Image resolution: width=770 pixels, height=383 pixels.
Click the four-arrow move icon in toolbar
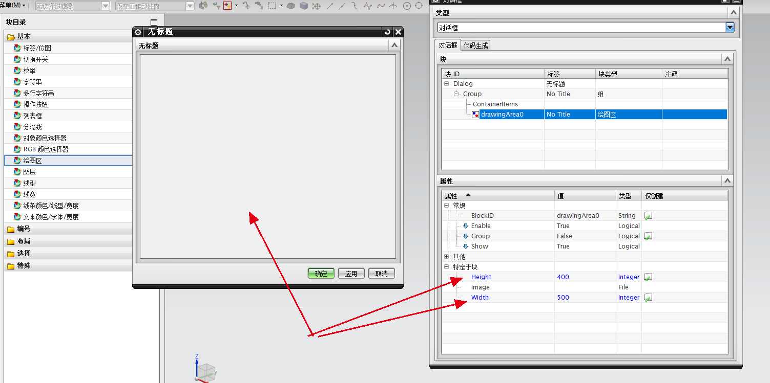(x=317, y=6)
